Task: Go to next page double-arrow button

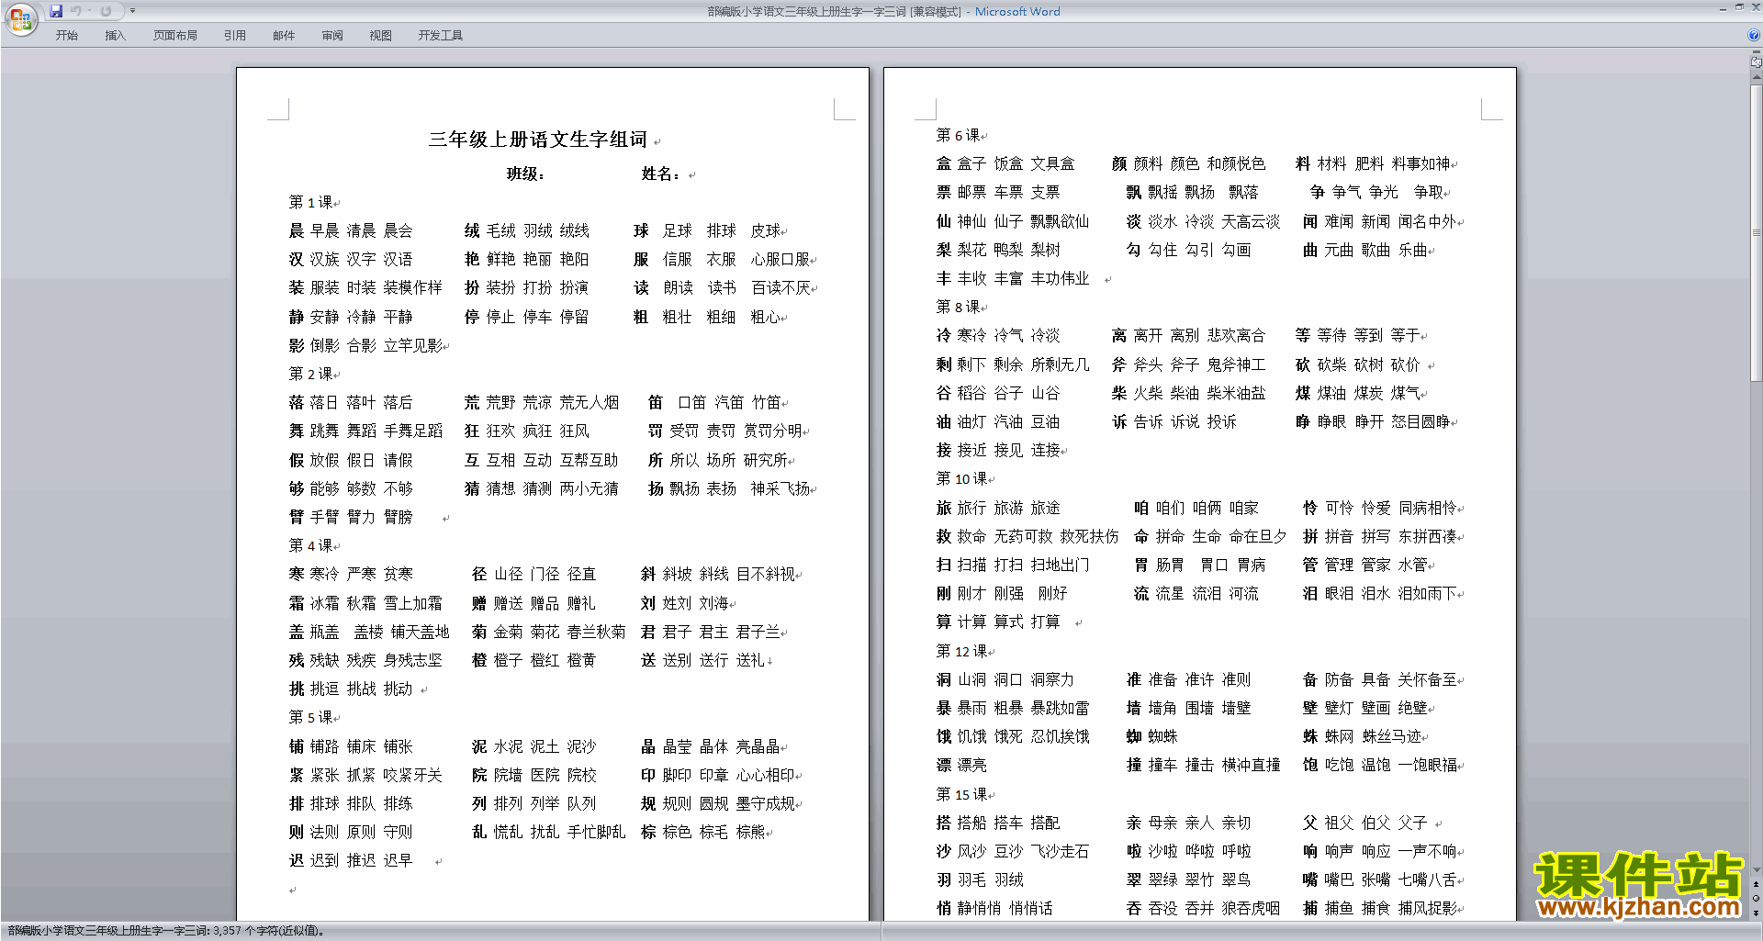Action: pos(1756,913)
